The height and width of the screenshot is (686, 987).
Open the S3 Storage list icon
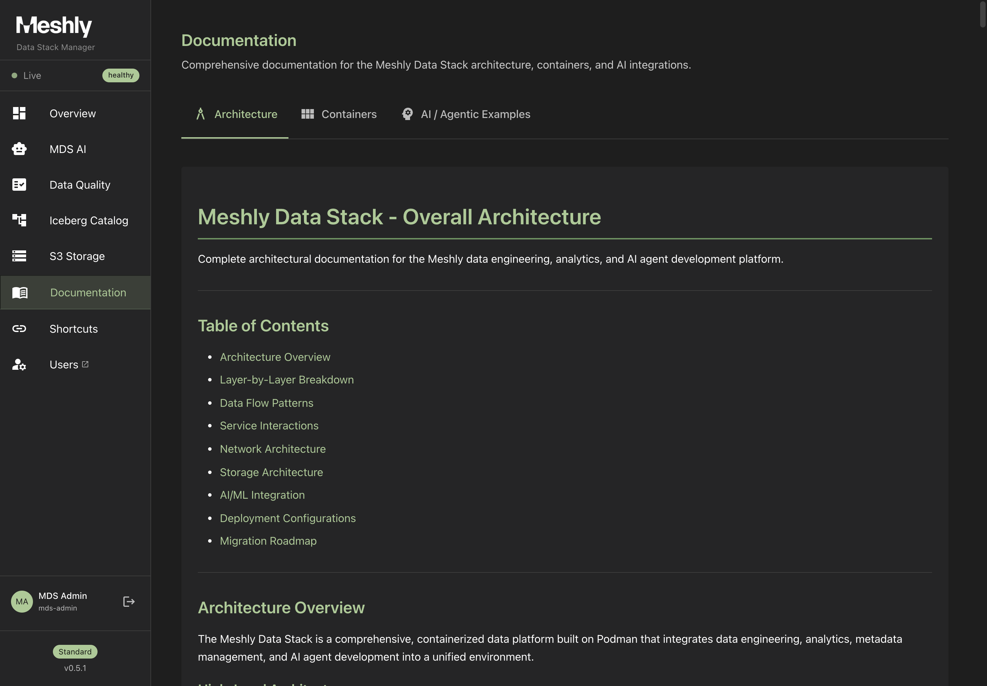click(x=19, y=256)
